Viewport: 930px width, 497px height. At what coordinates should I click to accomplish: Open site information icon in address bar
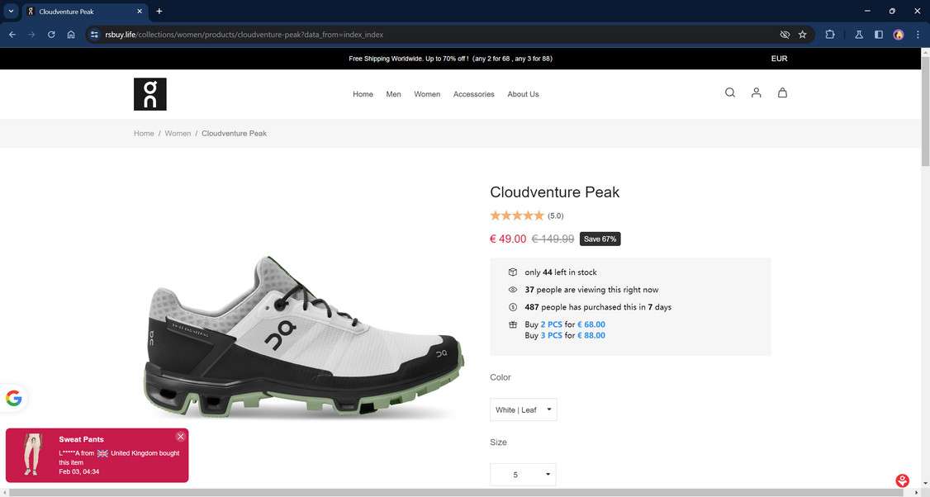pyautogui.click(x=94, y=35)
